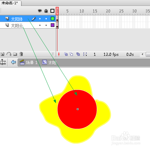This screenshot has width=150, height=149.
Task: Toggle visibility dot of 太阳体 layer
Action: pyautogui.click(x=40, y=19)
